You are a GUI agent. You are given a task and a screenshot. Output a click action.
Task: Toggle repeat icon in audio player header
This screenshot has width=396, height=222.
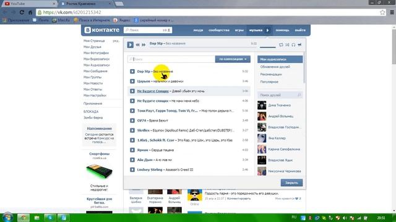[x=281, y=45]
